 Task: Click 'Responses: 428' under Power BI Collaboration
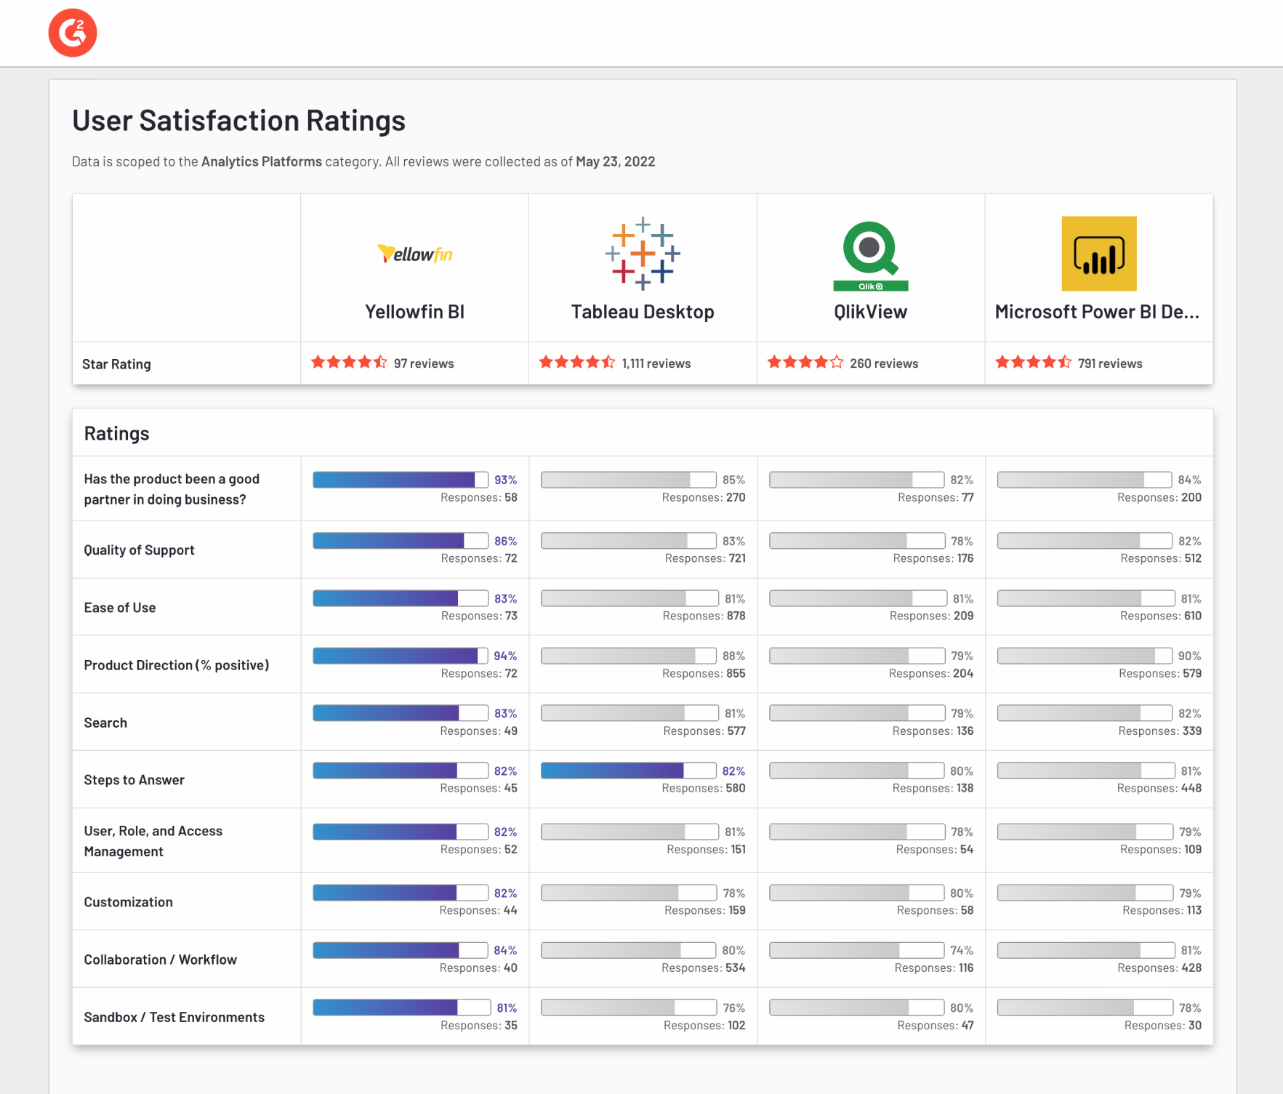tap(1159, 968)
